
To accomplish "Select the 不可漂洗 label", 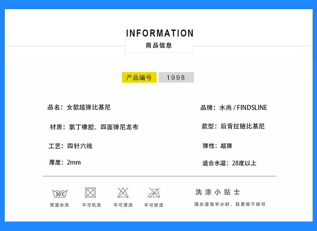I will (123, 205).
